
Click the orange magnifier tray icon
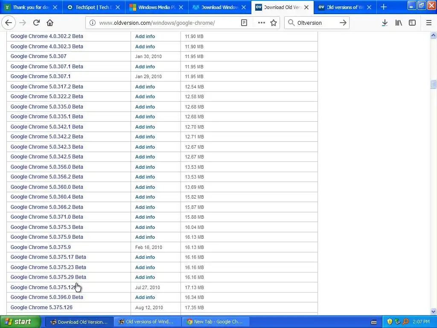point(405,322)
